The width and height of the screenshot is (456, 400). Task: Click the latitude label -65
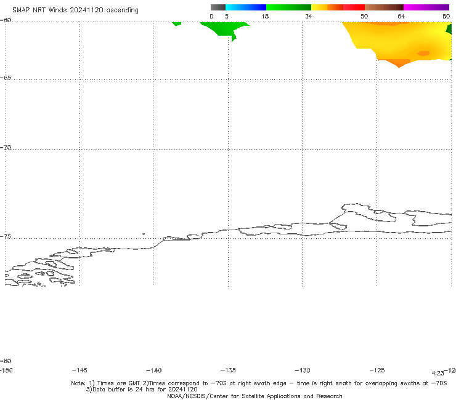6,78
